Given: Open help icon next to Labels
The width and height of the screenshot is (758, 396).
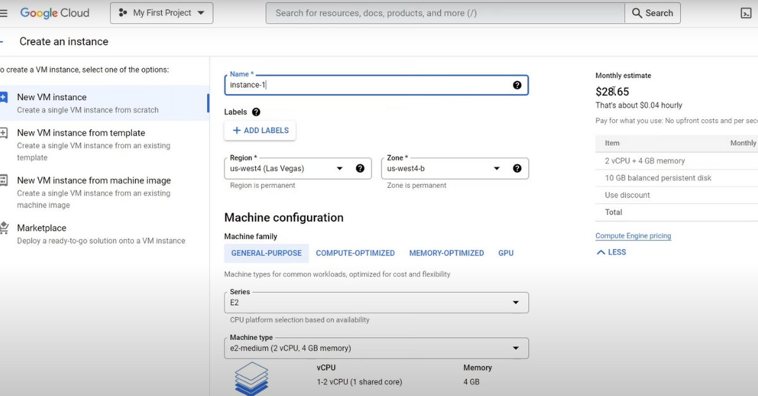Looking at the screenshot, I should (256, 112).
